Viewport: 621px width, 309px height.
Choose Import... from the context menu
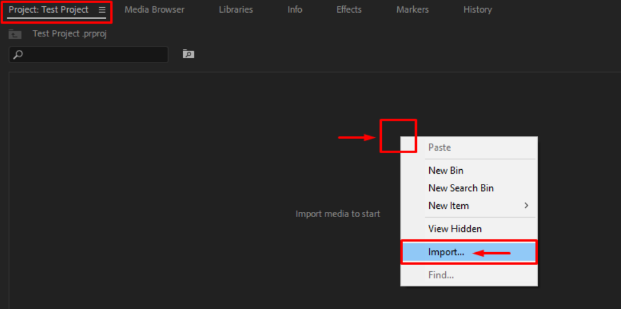click(x=469, y=252)
